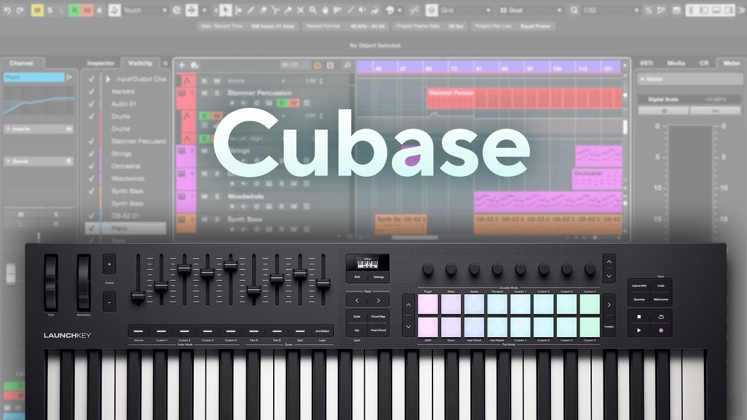Click the encoder page down arrow
Viewport: 747px width, 420px height.
(x=609, y=276)
